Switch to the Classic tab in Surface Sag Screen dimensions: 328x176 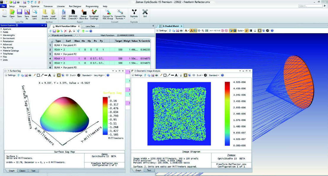point(23,171)
